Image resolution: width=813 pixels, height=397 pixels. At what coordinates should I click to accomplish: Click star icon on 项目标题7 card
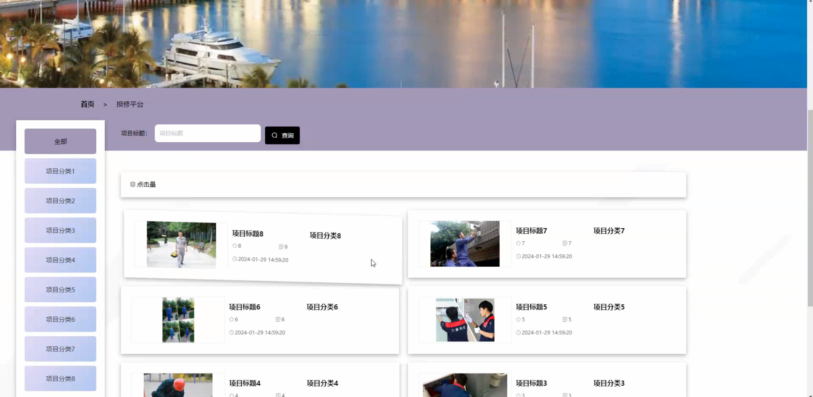pos(518,243)
